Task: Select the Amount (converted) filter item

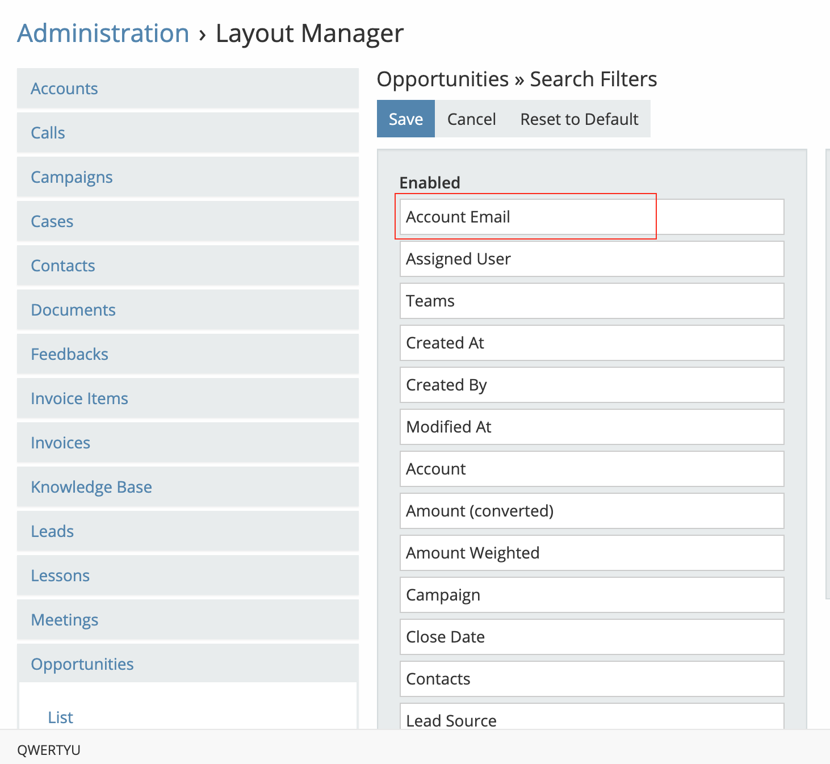Action: [592, 511]
